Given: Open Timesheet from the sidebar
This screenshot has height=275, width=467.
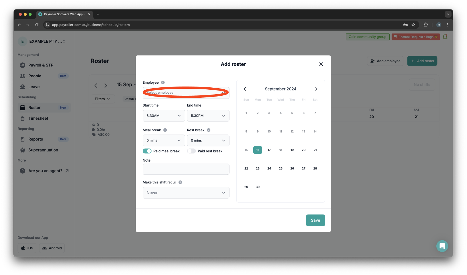Looking at the screenshot, I should click(x=44, y=118).
